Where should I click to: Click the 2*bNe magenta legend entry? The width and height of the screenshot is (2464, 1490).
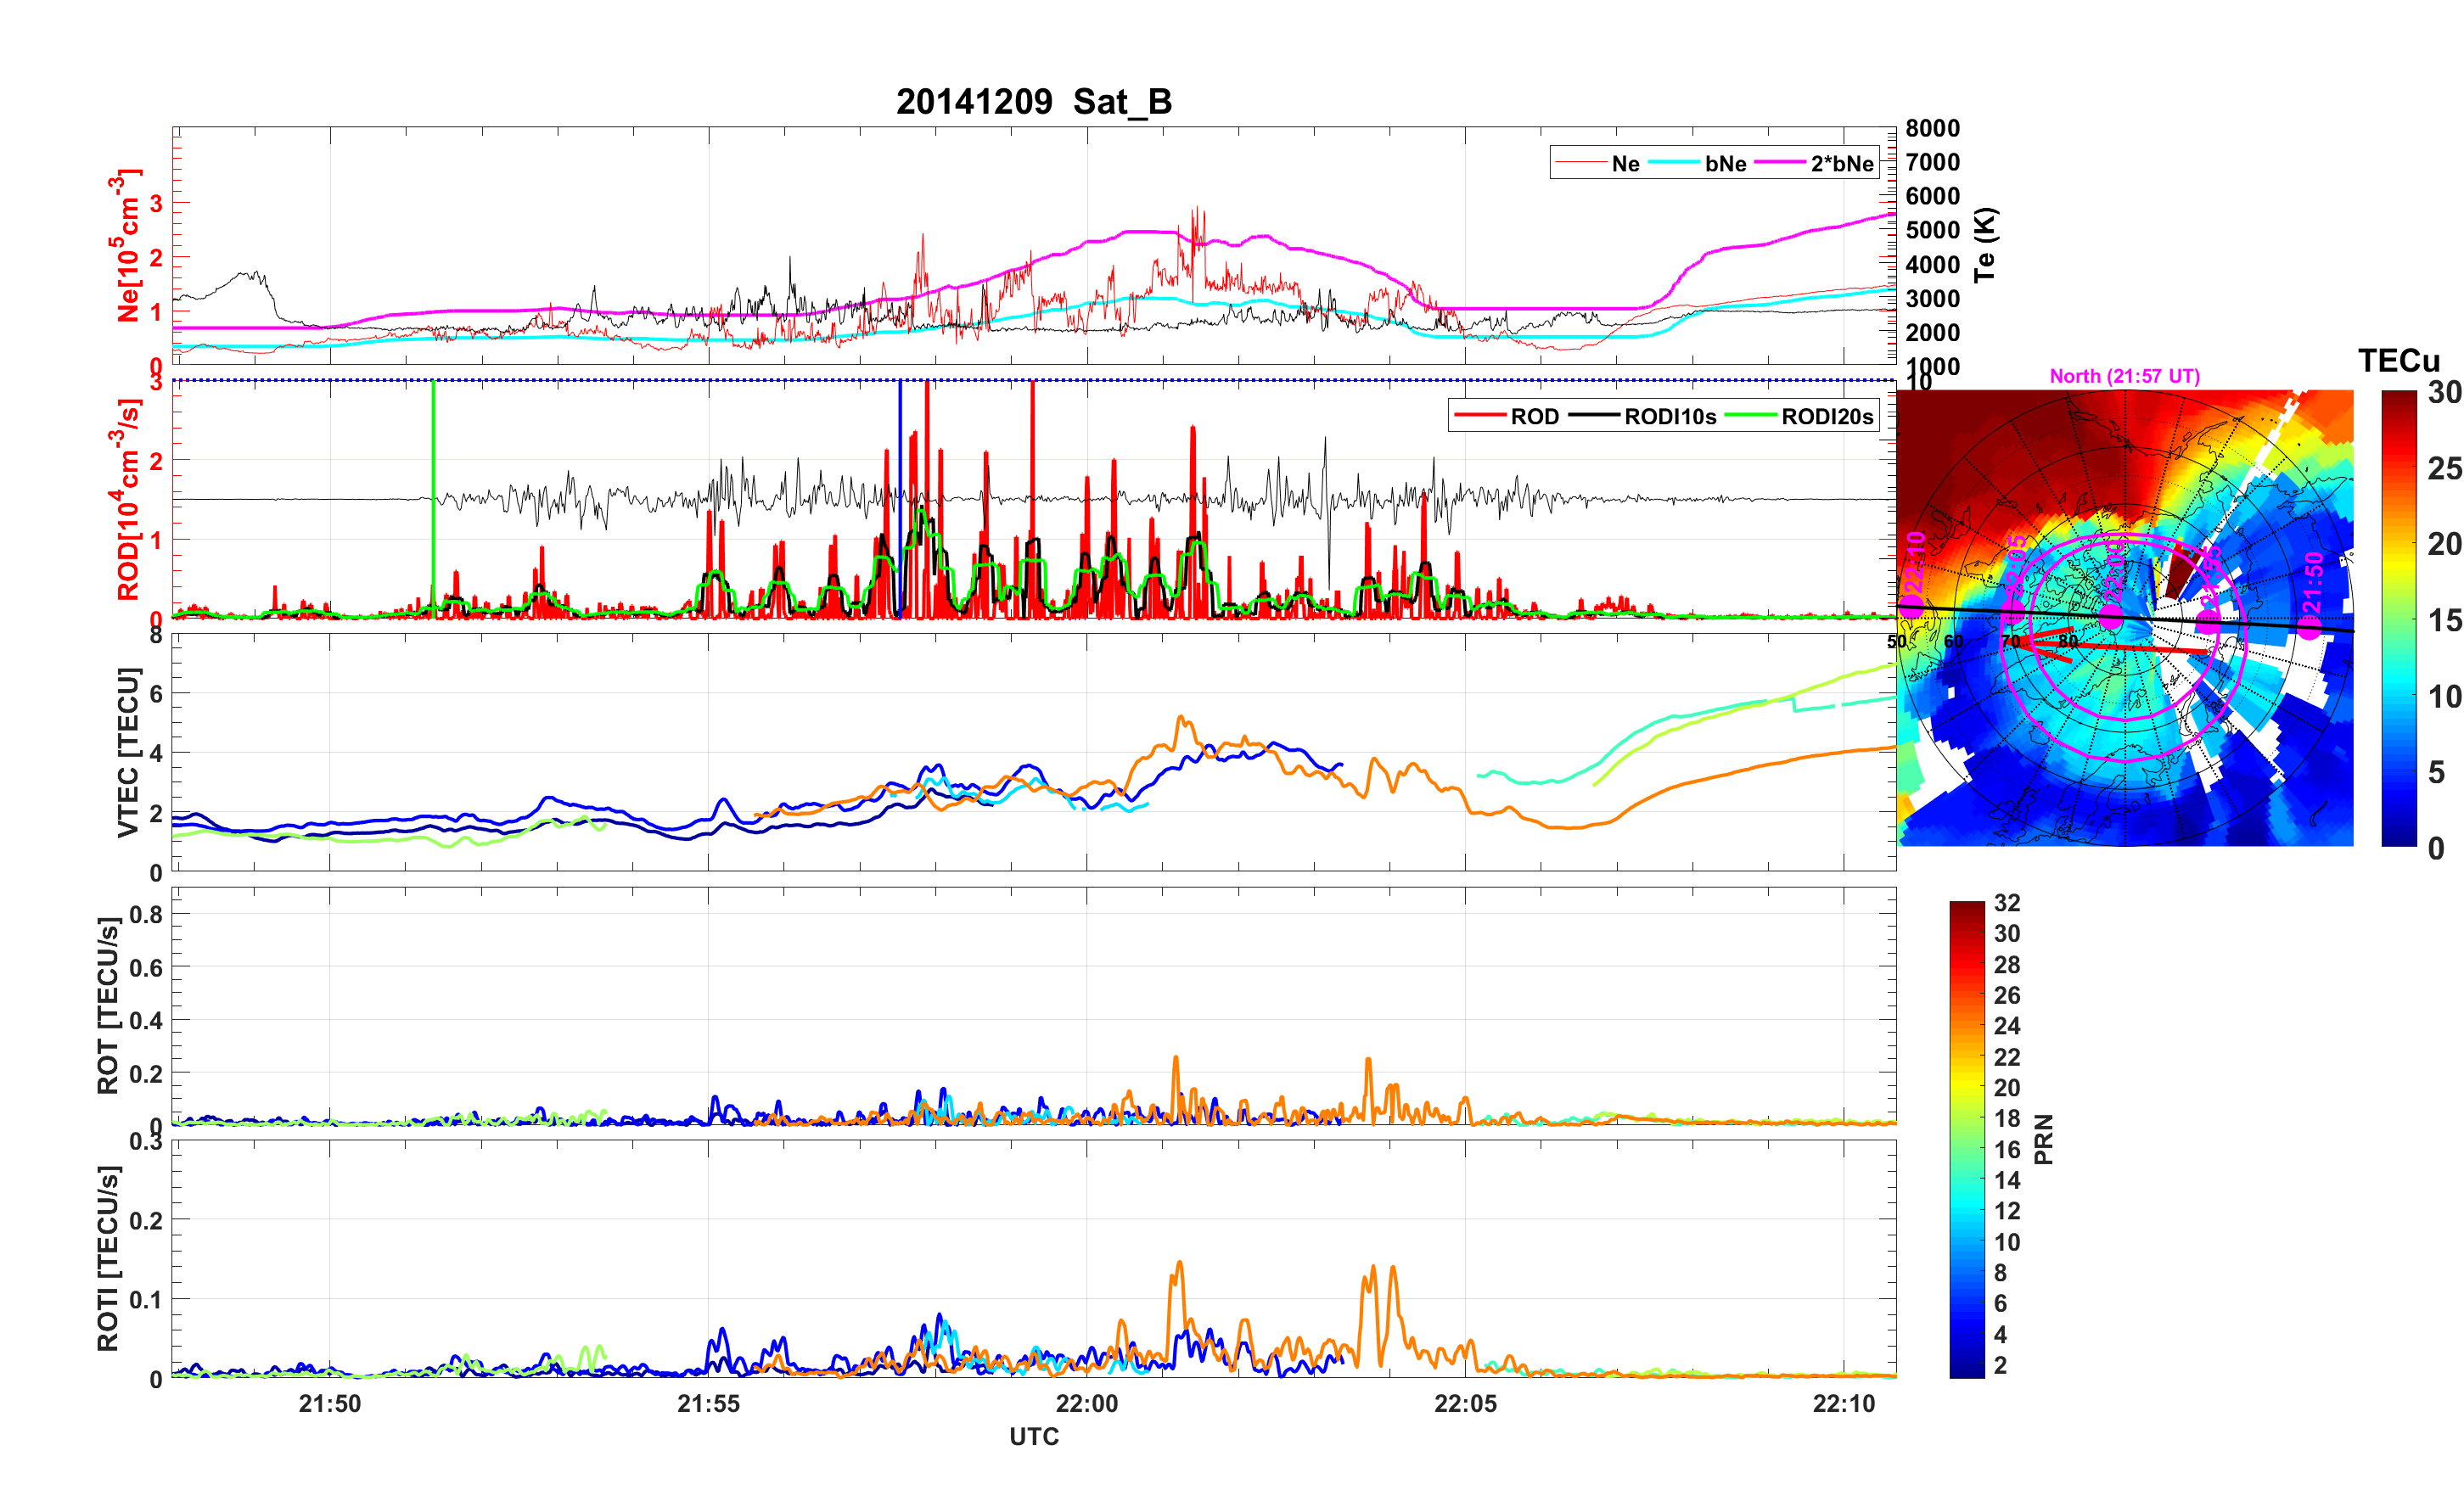tap(1841, 164)
